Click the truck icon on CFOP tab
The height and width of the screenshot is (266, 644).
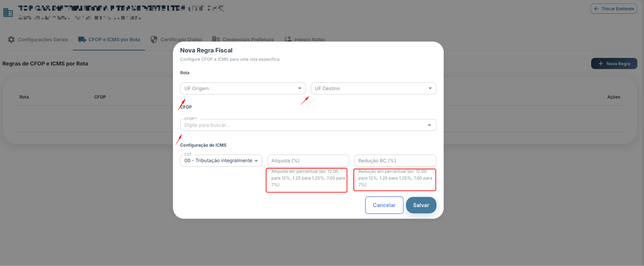tap(82, 39)
